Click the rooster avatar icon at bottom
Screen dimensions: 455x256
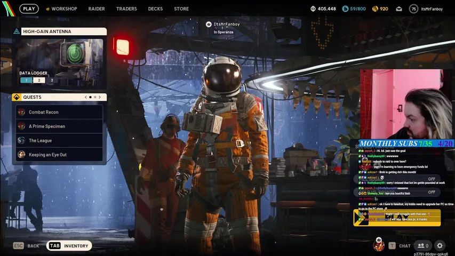[x=379, y=245]
